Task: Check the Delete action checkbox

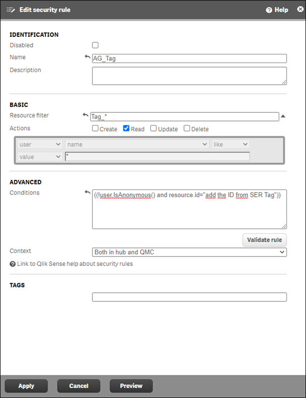Action: (187, 128)
